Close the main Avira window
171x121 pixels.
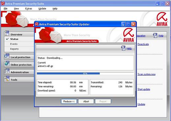[167, 4]
